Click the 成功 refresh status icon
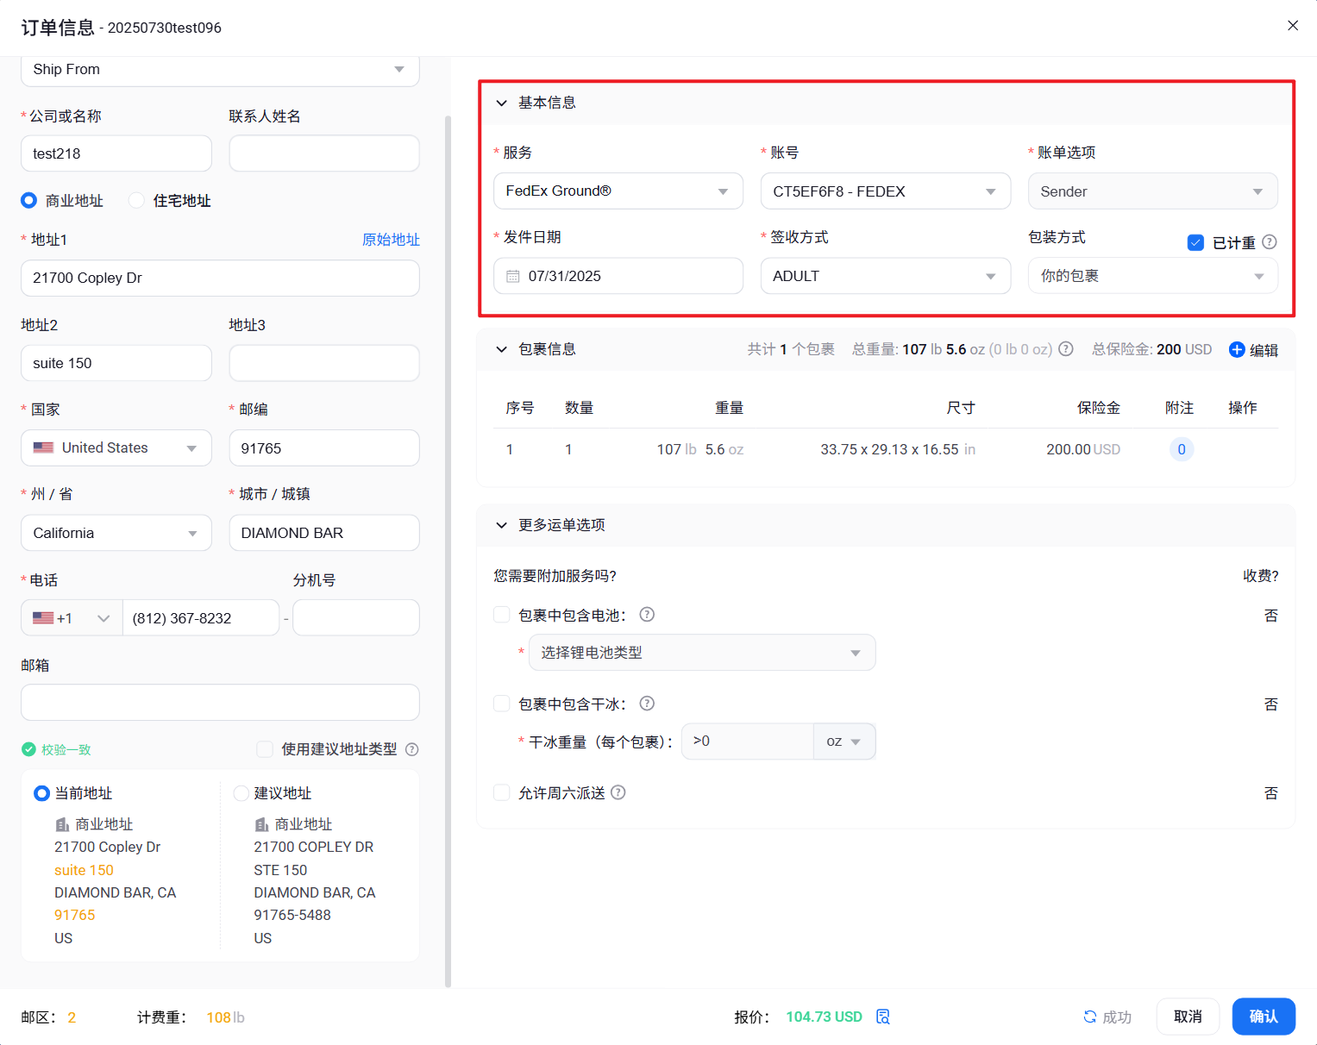This screenshot has height=1045, width=1317. click(x=1090, y=1017)
